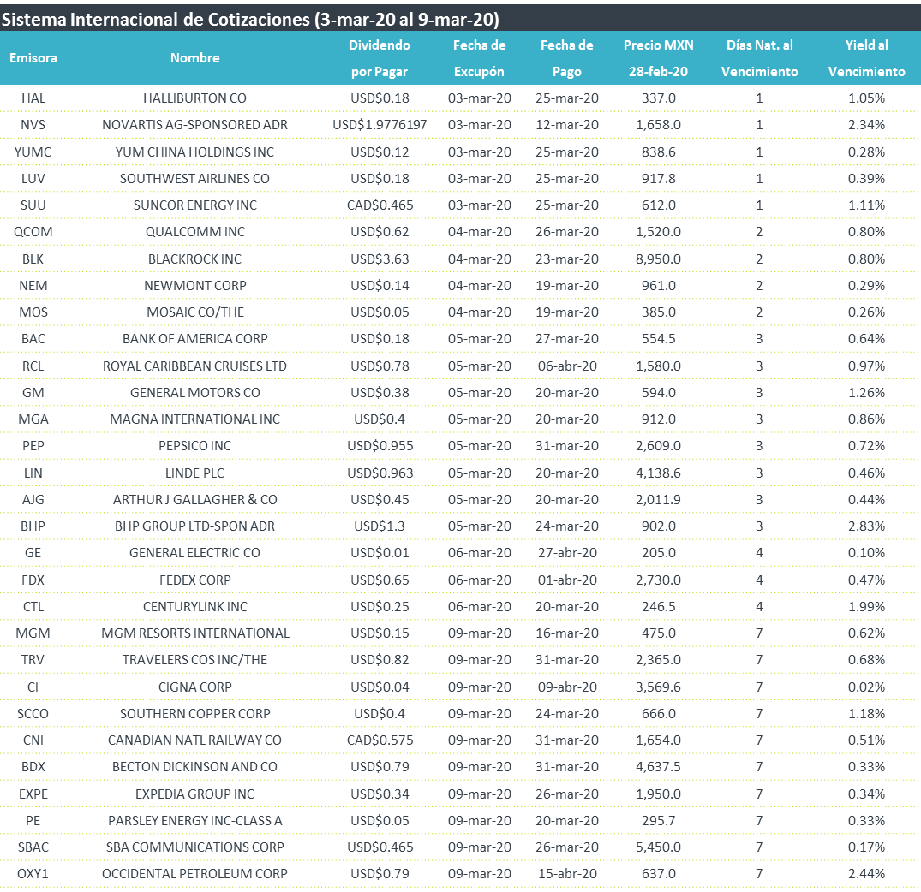921x892 pixels.
Task: Click price 4,637.5
Action: pyautogui.click(x=659, y=767)
